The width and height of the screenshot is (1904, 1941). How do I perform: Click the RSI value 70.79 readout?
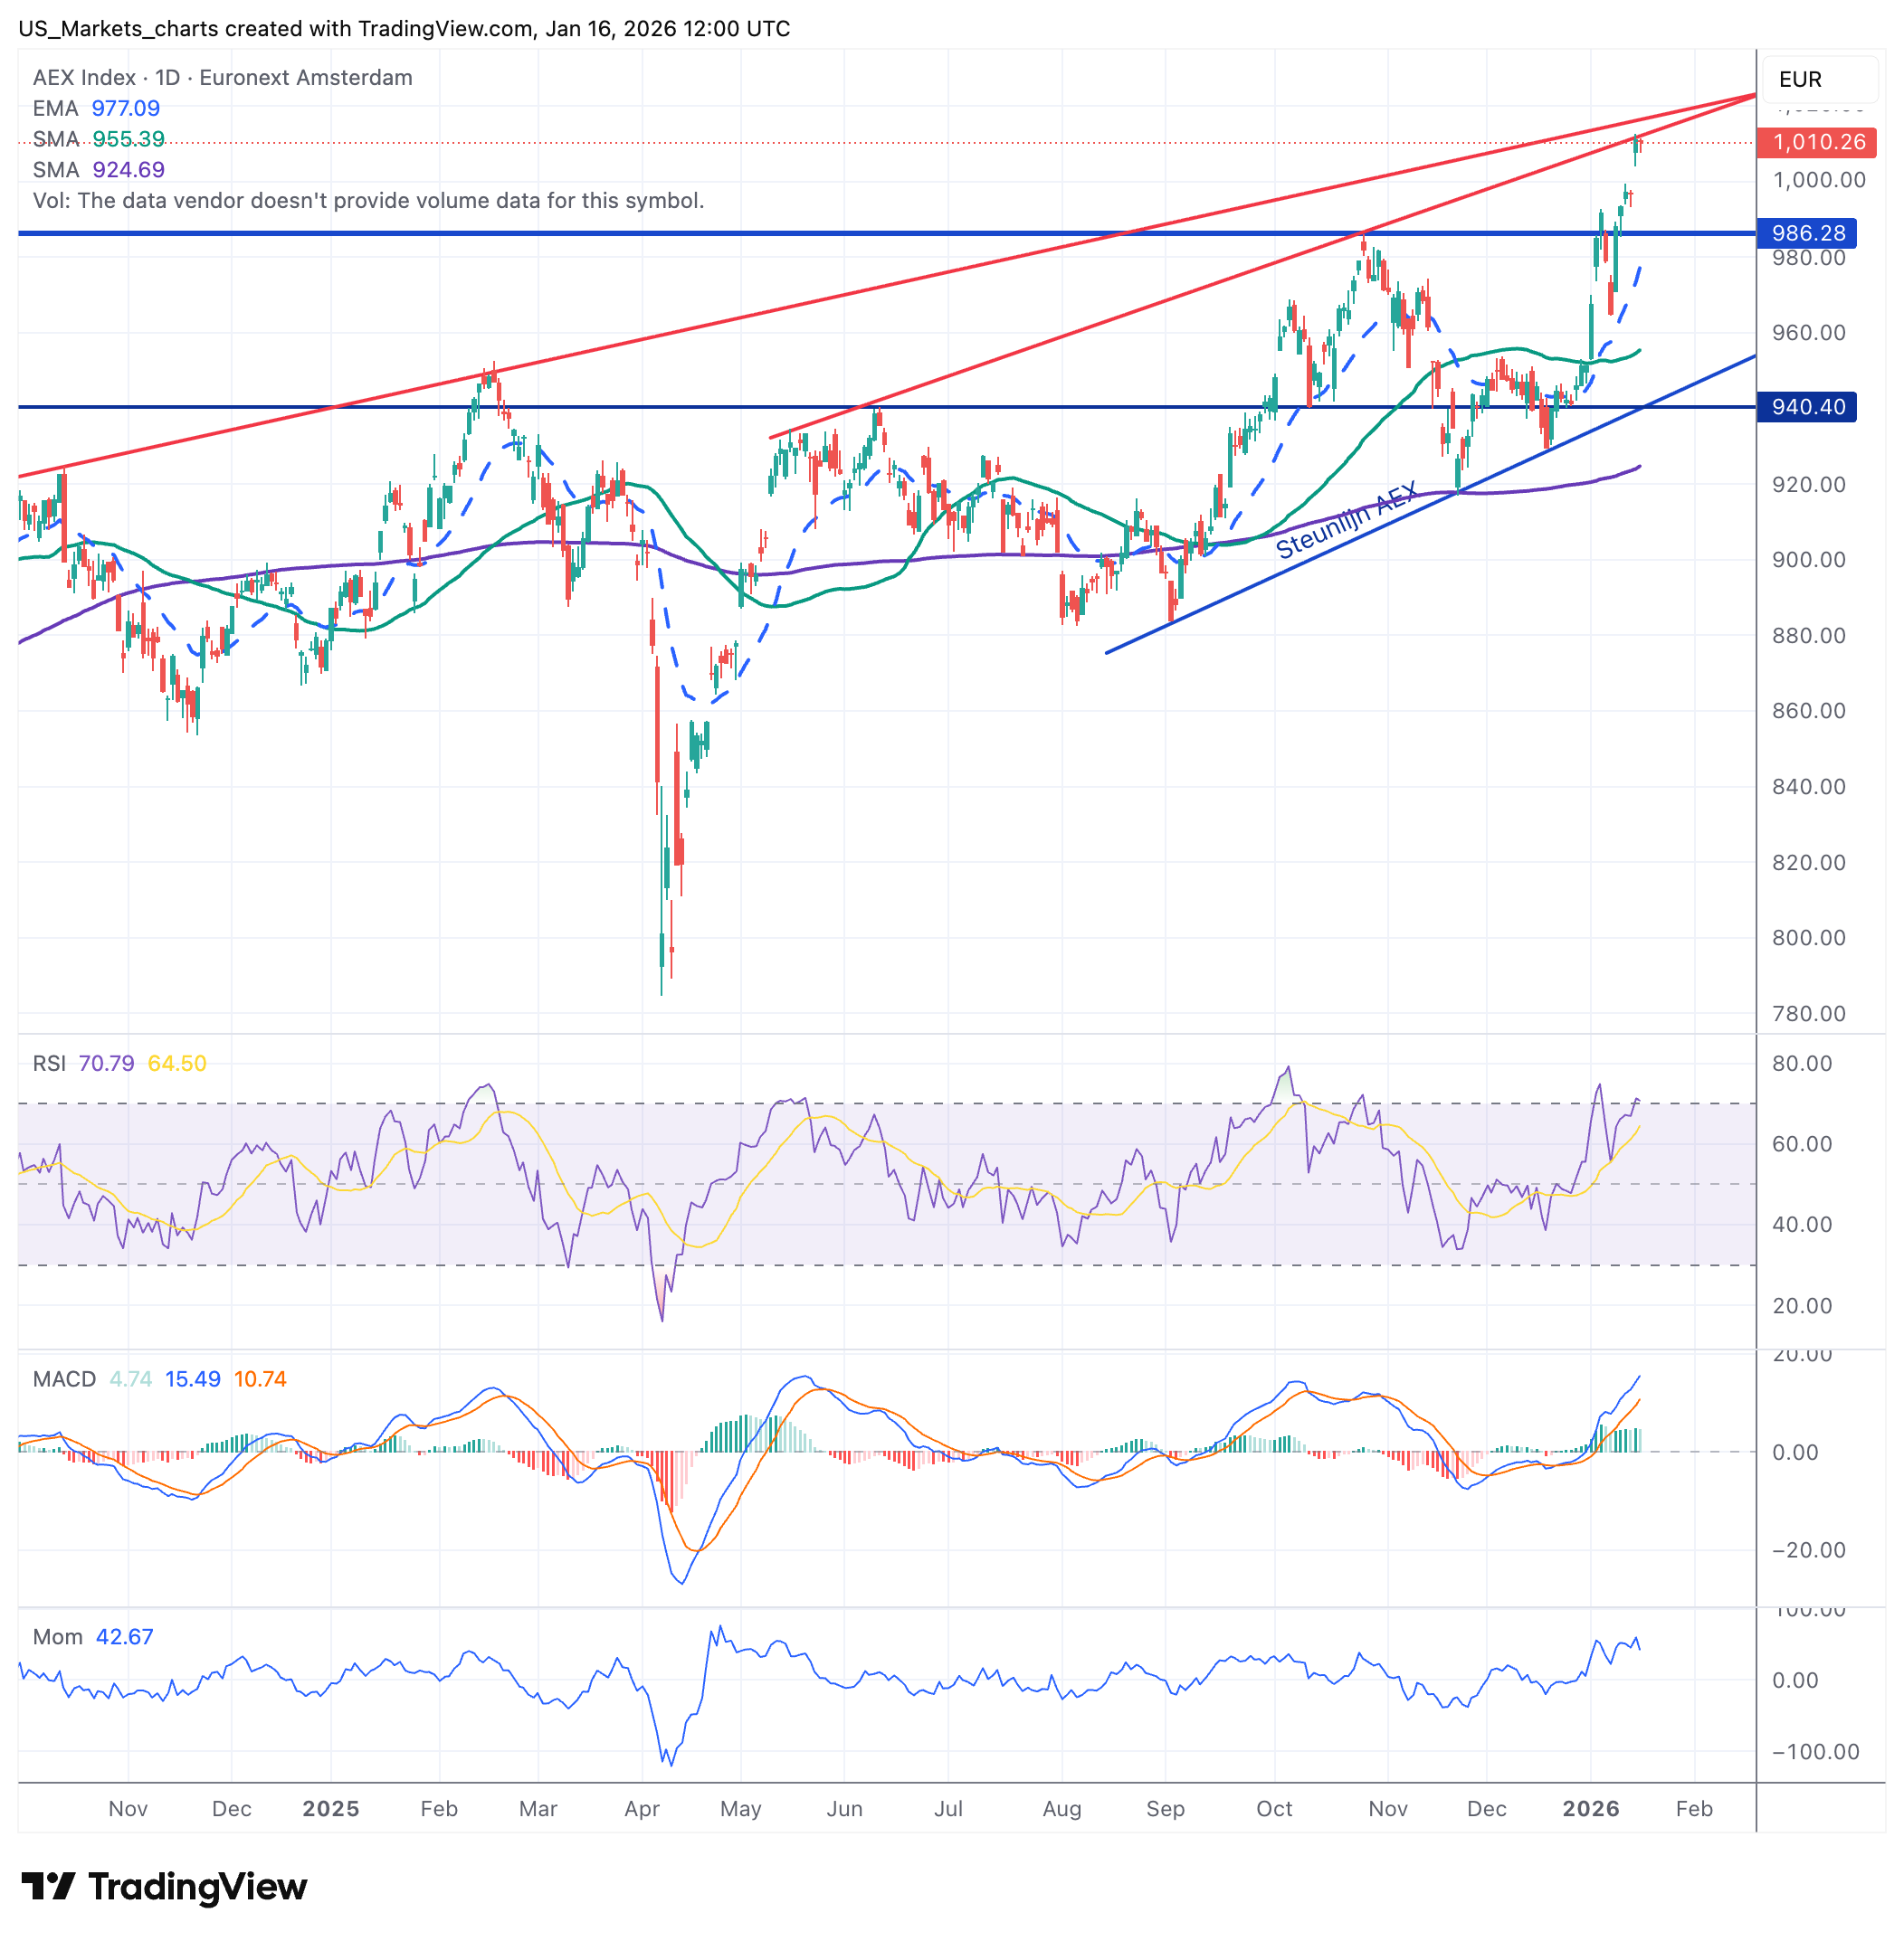point(106,1064)
